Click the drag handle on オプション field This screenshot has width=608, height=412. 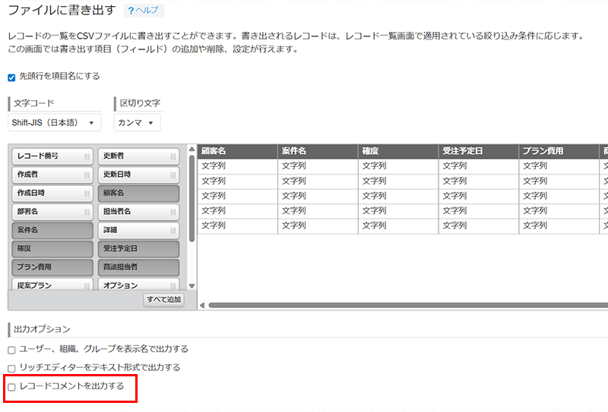(173, 286)
